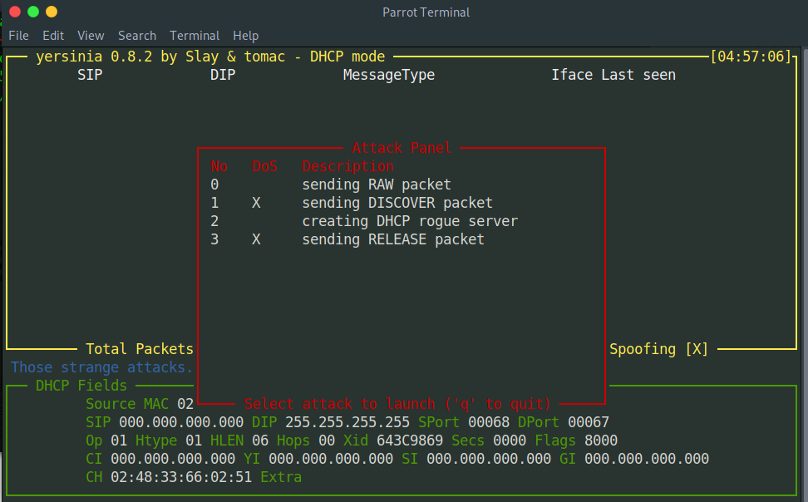Image resolution: width=808 pixels, height=502 pixels.
Task: Click the DoS X mark for RELEASE
Action: (256, 239)
